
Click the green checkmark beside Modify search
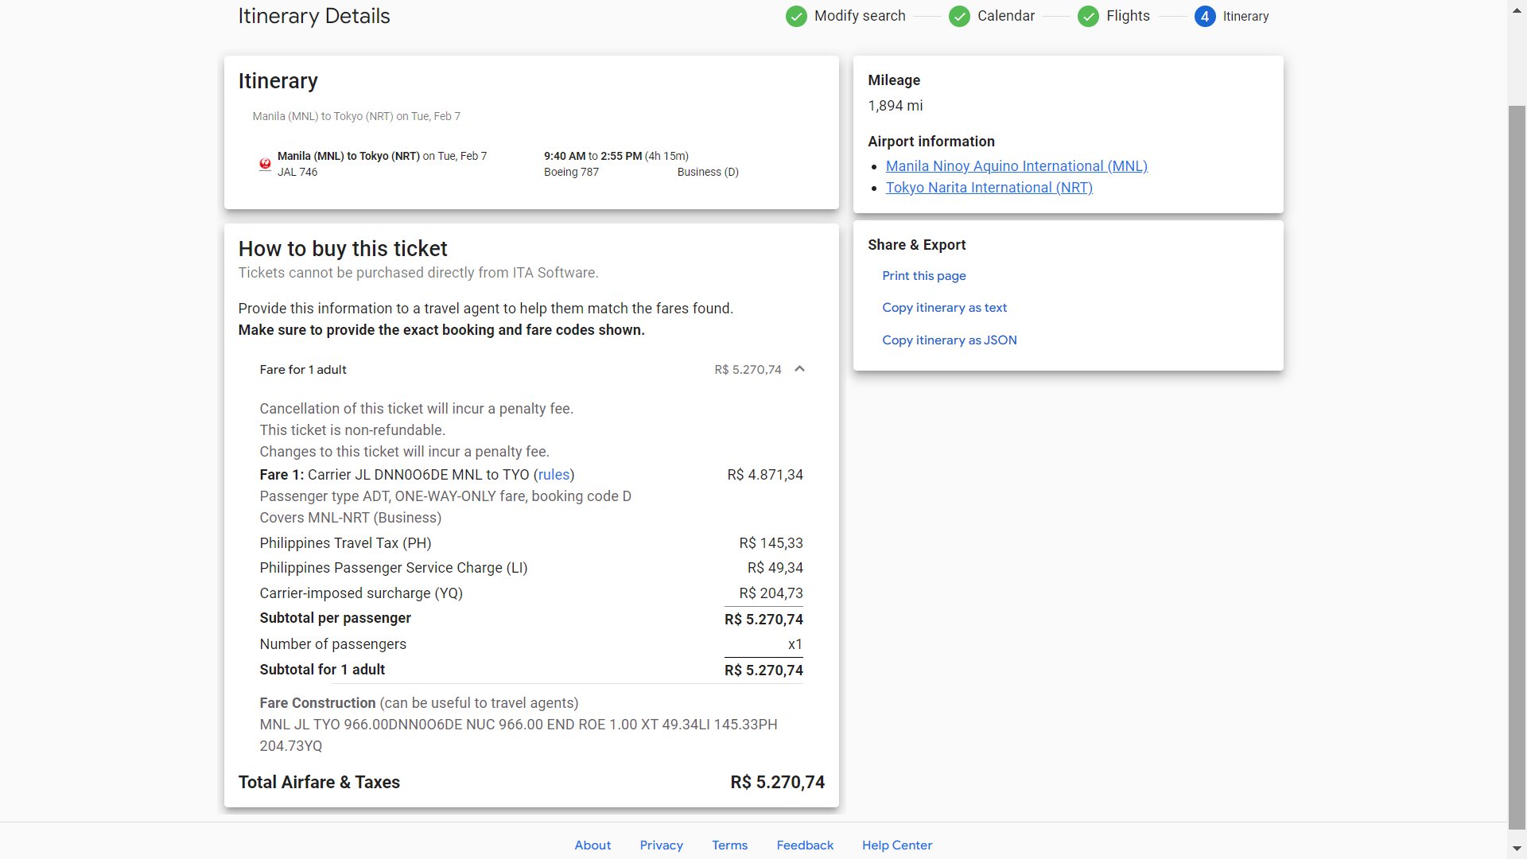click(x=796, y=16)
